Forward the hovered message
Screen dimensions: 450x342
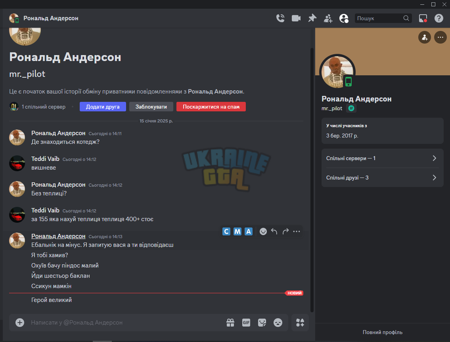(x=285, y=231)
